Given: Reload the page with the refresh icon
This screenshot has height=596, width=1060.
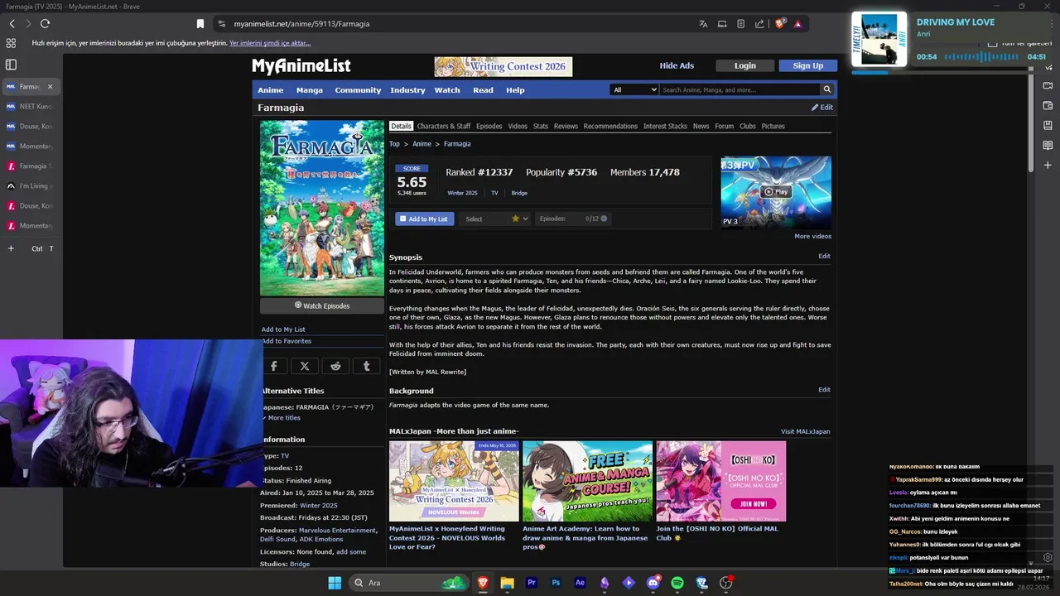Looking at the screenshot, I should pyautogui.click(x=45, y=24).
